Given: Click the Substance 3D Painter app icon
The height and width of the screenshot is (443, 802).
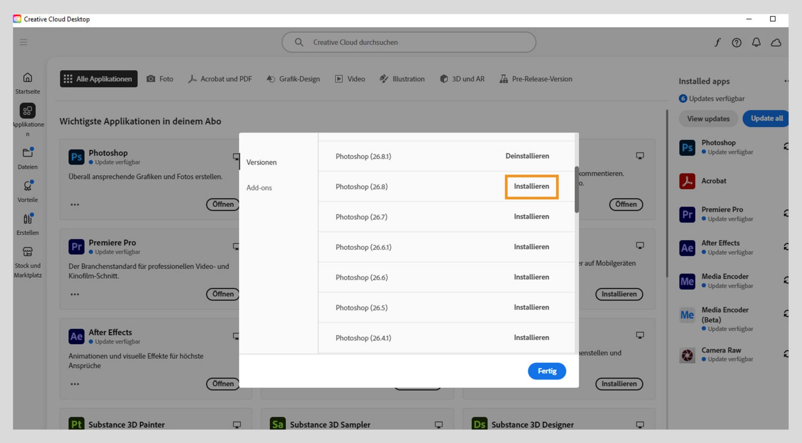Looking at the screenshot, I should [76, 424].
